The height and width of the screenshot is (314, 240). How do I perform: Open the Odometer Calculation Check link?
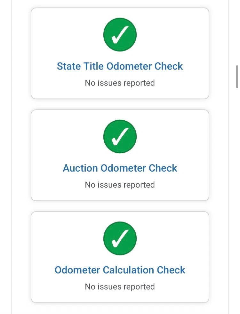(x=120, y=270)
